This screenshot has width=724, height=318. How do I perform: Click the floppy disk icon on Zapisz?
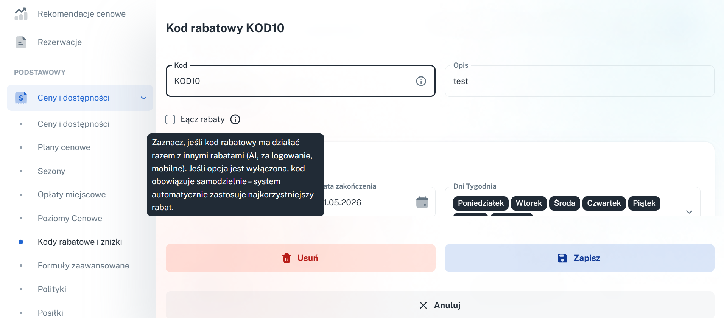[x=562, y=258]
